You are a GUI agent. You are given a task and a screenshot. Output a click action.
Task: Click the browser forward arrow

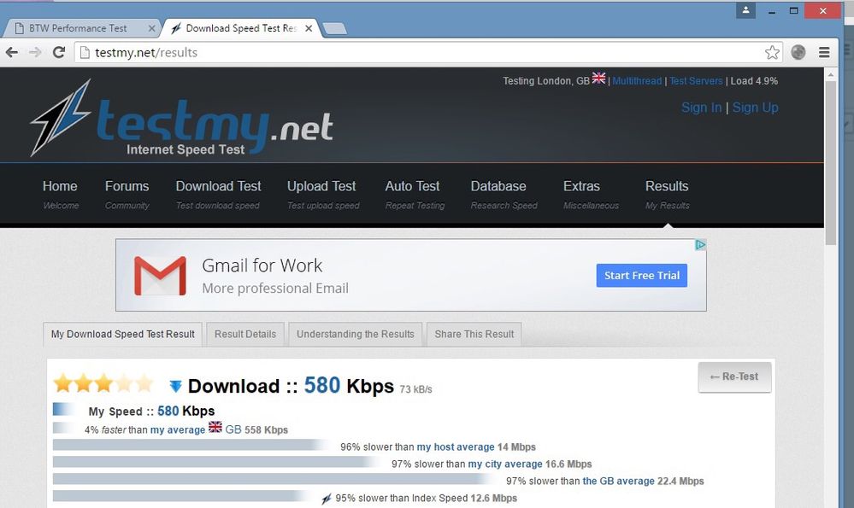tap(35, 52)
